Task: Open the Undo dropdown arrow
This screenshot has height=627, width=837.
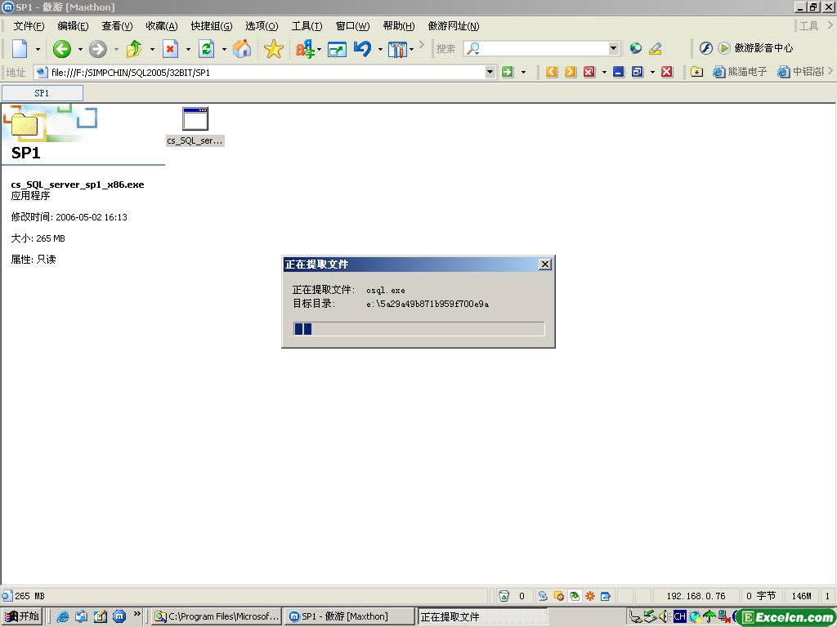Action: tap(380, 49)
